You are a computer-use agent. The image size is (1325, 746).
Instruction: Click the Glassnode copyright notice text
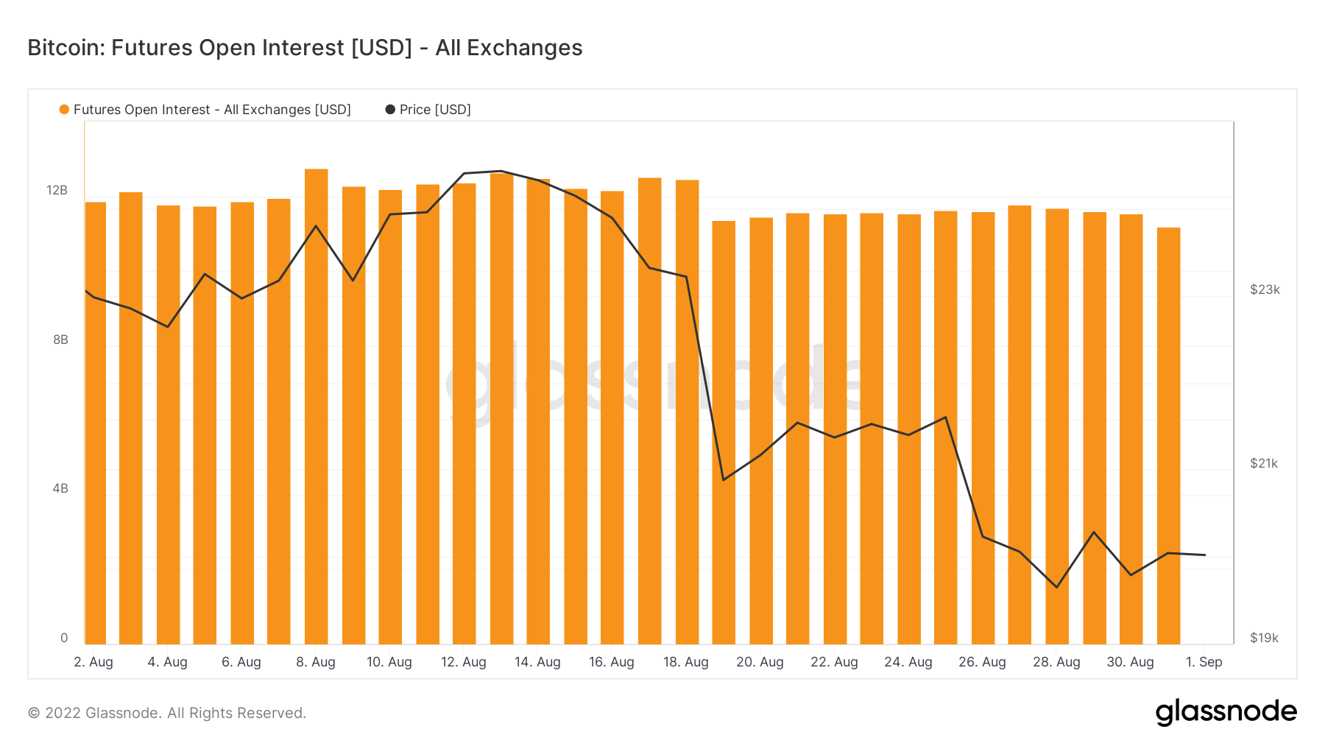coord(167,713)
